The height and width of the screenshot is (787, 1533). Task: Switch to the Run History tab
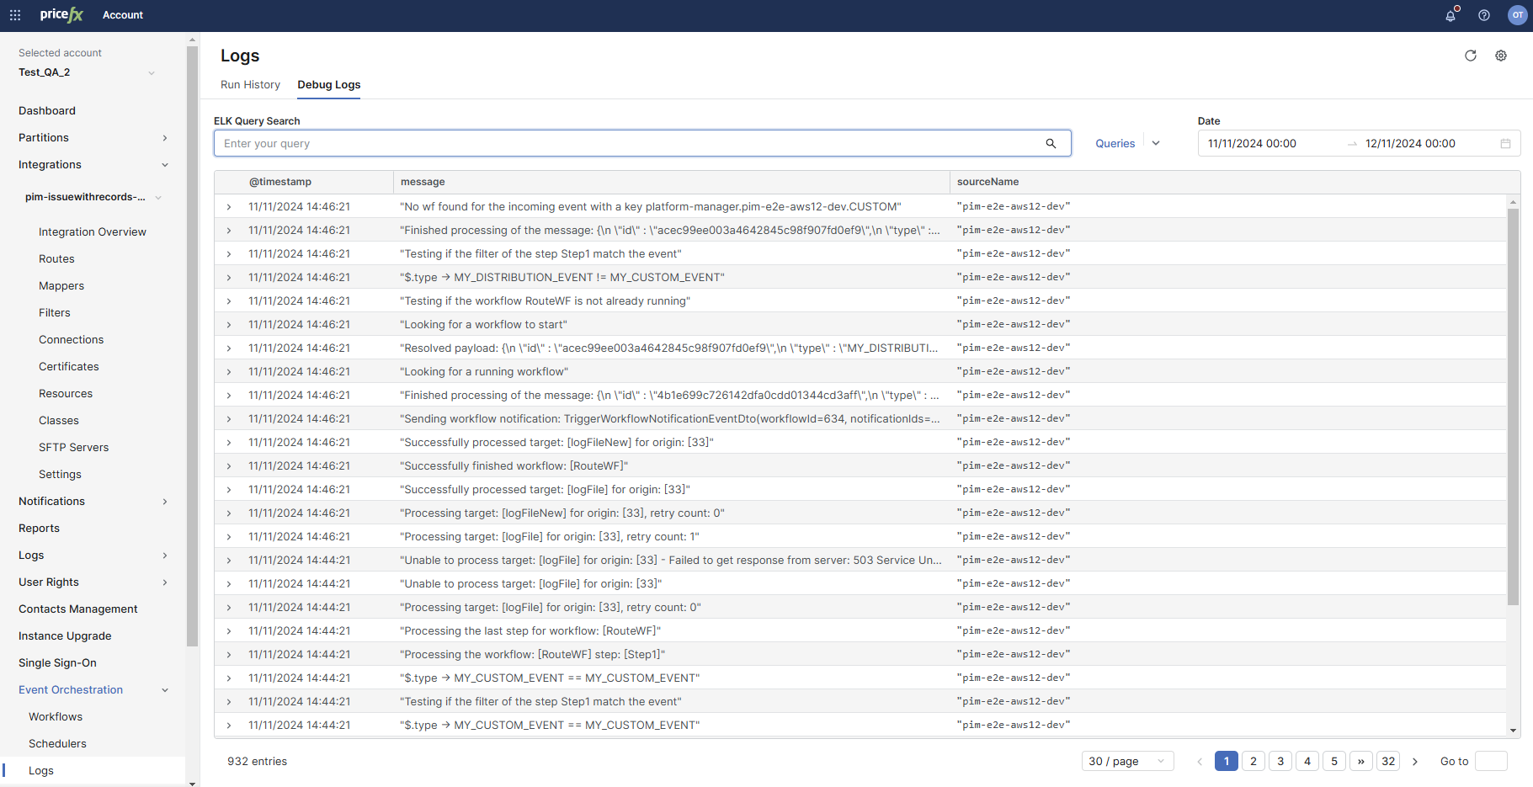pyautogui.click(x=250, y=85)
